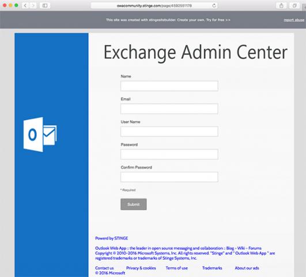The width and height of the screenshot is (306, 277).
Task: Click into the Name input field
Action: (x=169, y=86)
